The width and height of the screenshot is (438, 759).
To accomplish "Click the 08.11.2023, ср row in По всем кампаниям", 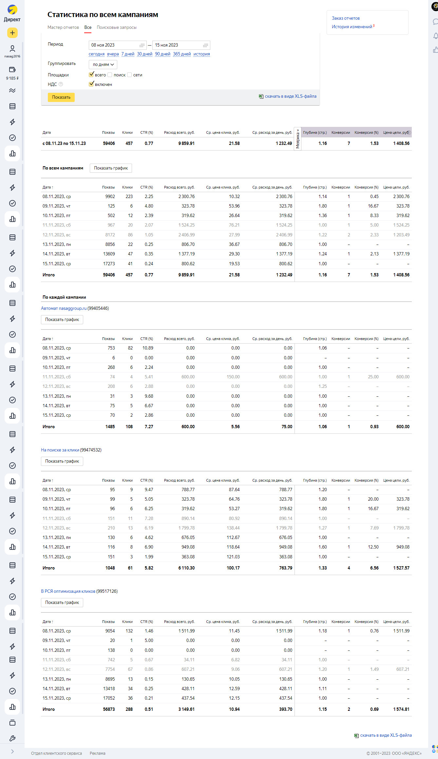I will [x=226, y=197].
